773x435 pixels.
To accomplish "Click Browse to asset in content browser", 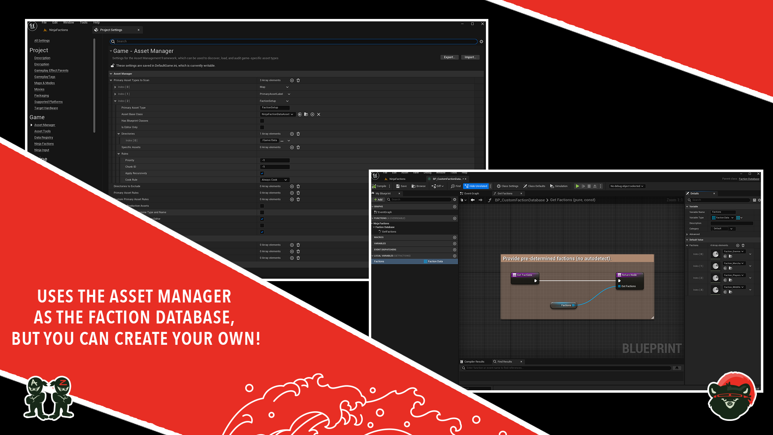I will click(418, 186).
